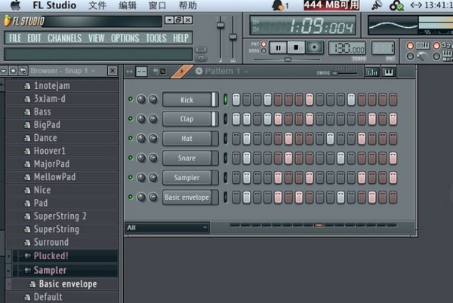Open the graph editor in the step sequencer
Image resolution: width=453 pixels, height=303 pixels.
pos(372,72)
